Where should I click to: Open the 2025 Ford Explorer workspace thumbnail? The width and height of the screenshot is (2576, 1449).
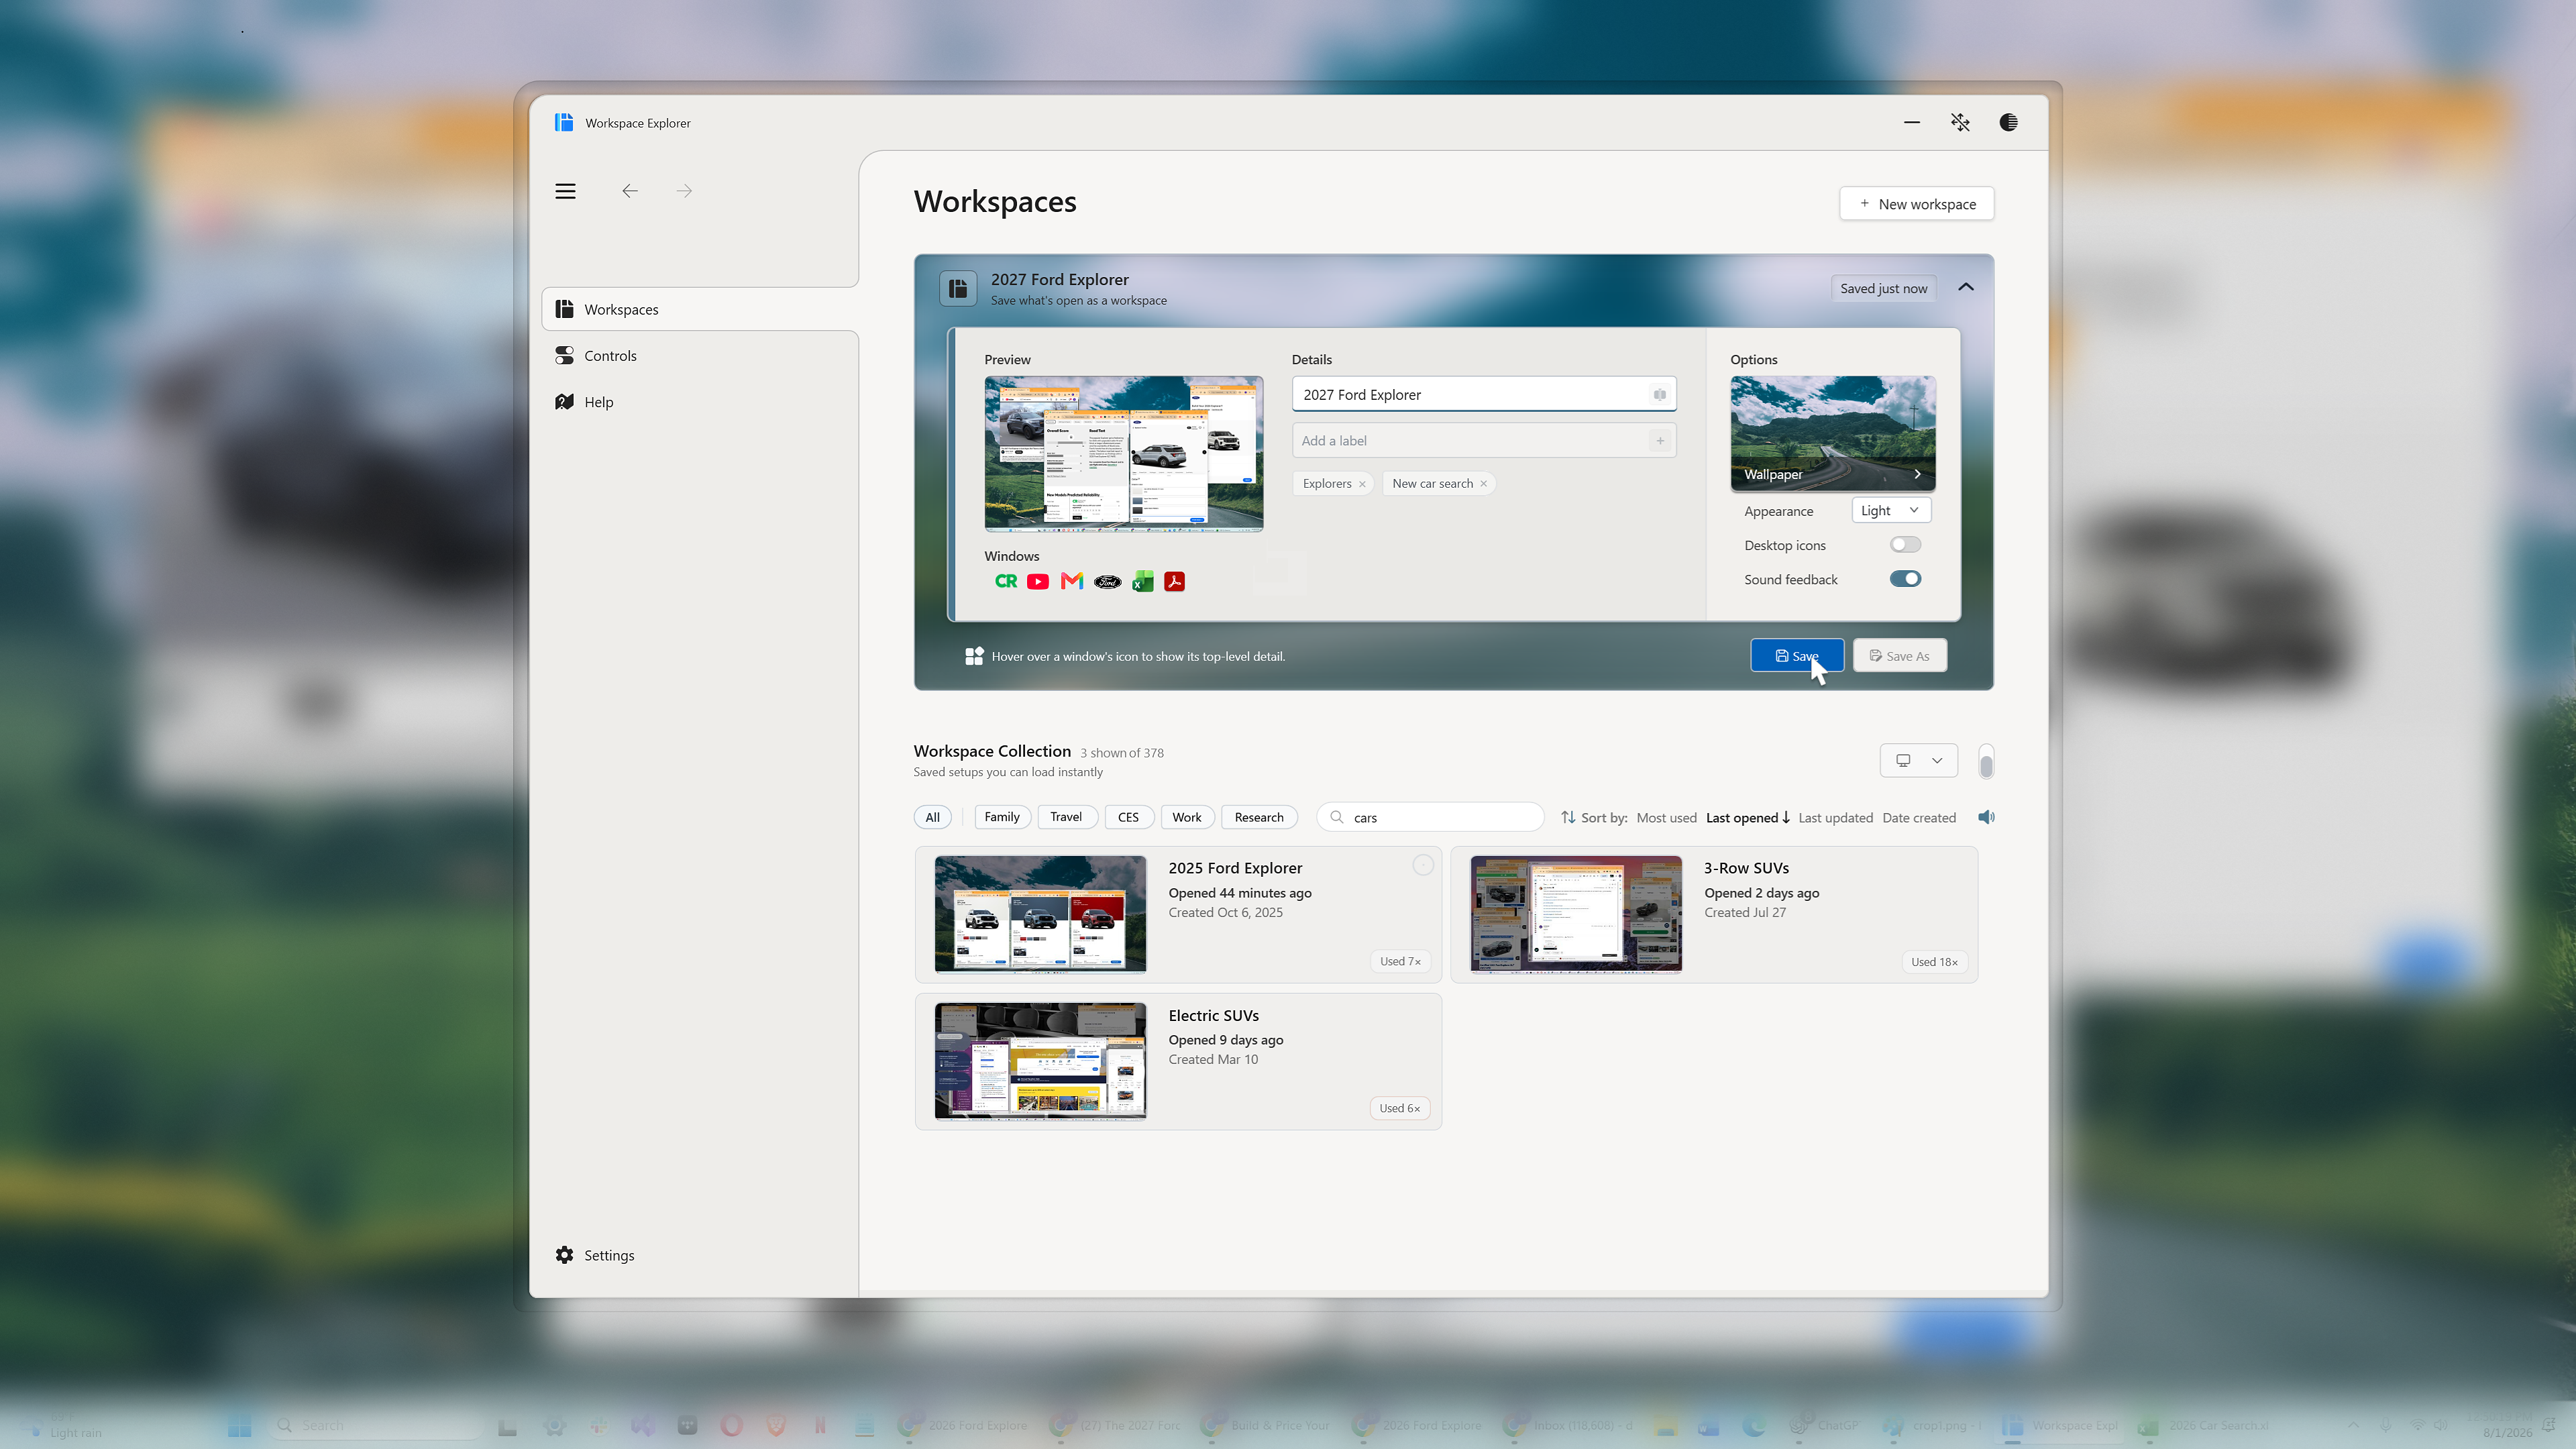[1040, 914]
